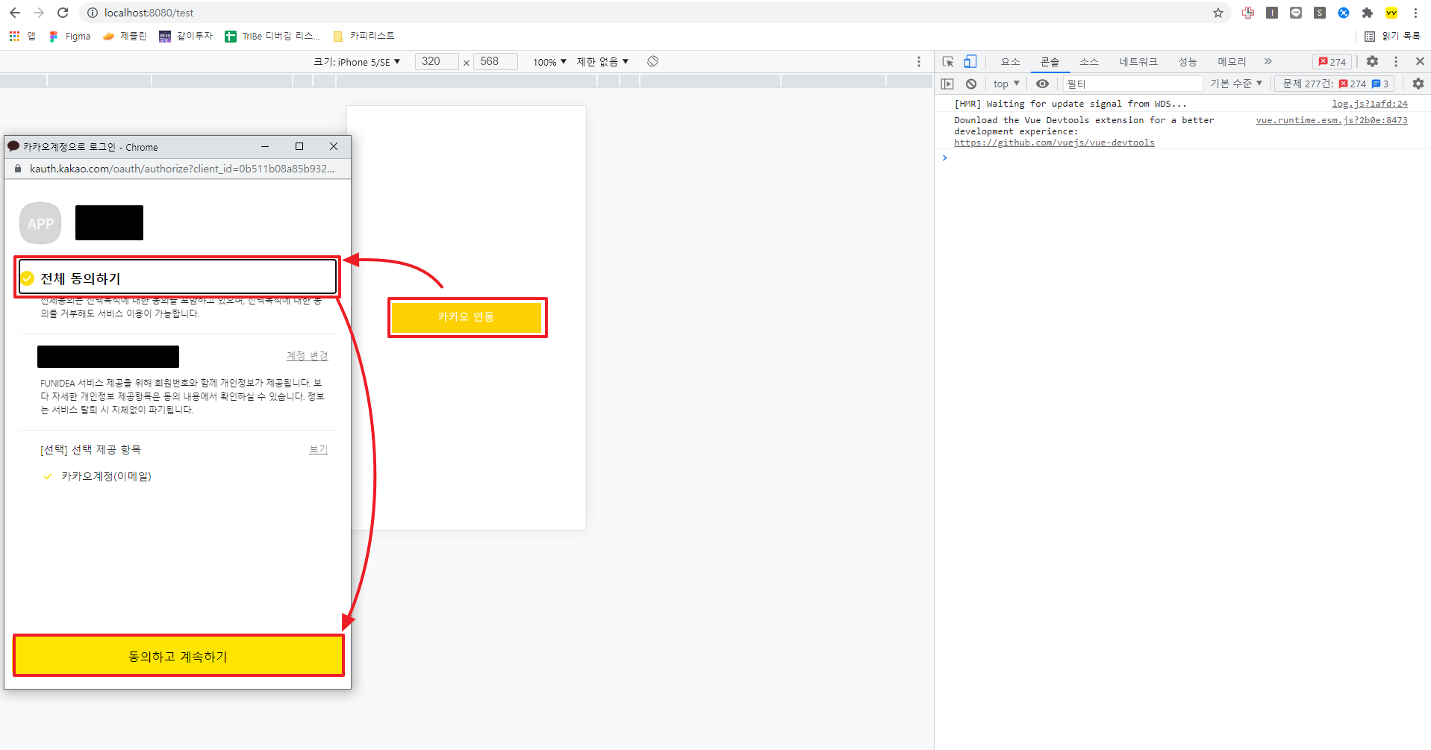Open the log level dropdown 기본 수준
Viewport: 1431px width, 750px height.
tap(1236, 84)
